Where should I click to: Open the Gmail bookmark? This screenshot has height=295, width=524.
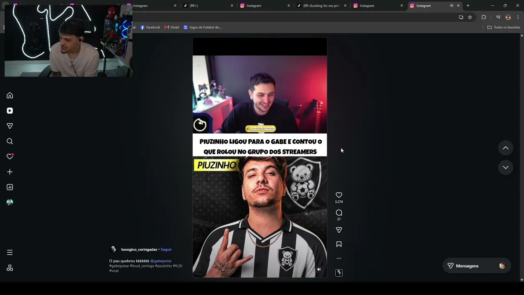[172, 27]
